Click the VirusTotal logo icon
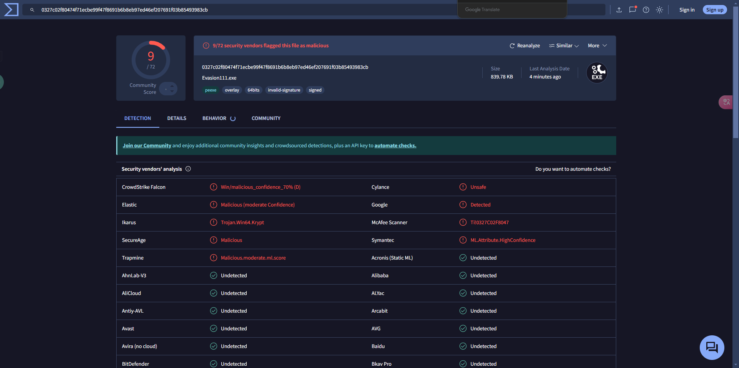Image resolution: width=739 pixels, height=368 pixels. pos(11,10)
